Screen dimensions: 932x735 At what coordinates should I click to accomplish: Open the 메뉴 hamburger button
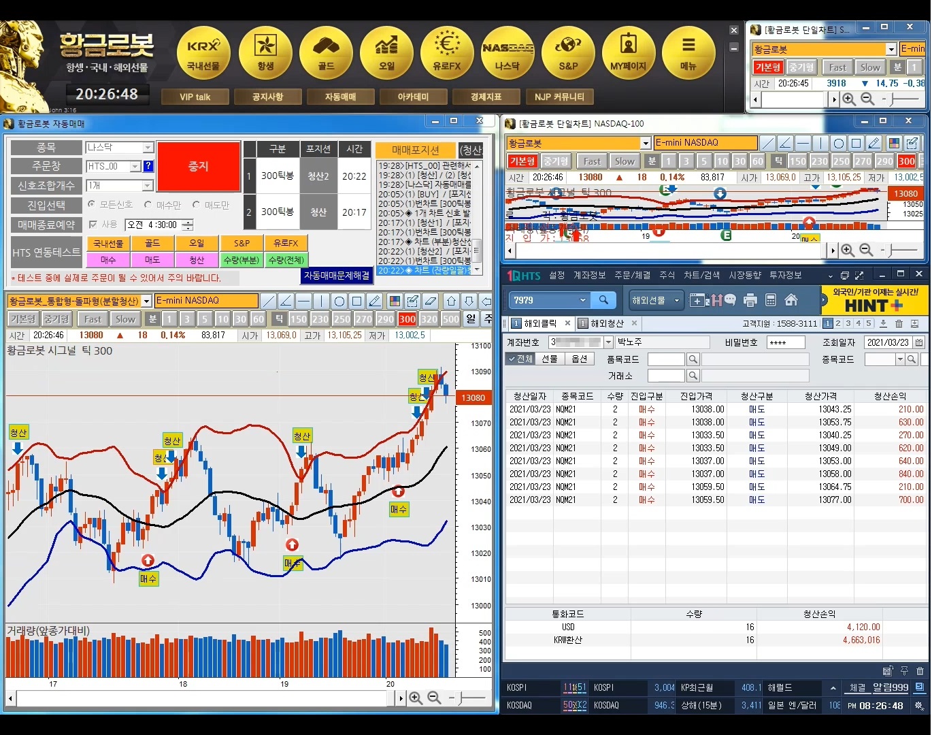click(688, 53)
